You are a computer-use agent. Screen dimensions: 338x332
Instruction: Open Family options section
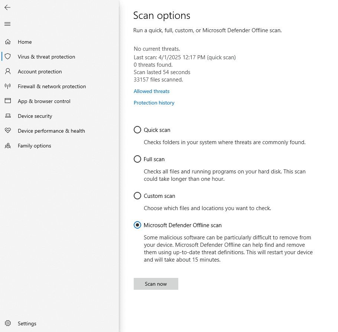34,146
